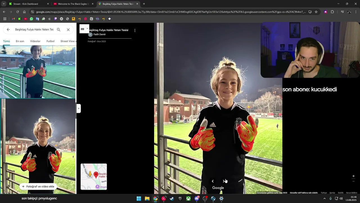Viewport: 360px width, 203px height.
Task: Switch to the En son tab
Action: [x=20, y=41]
